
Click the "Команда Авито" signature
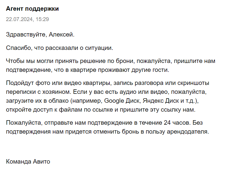[x=28, y=162]
